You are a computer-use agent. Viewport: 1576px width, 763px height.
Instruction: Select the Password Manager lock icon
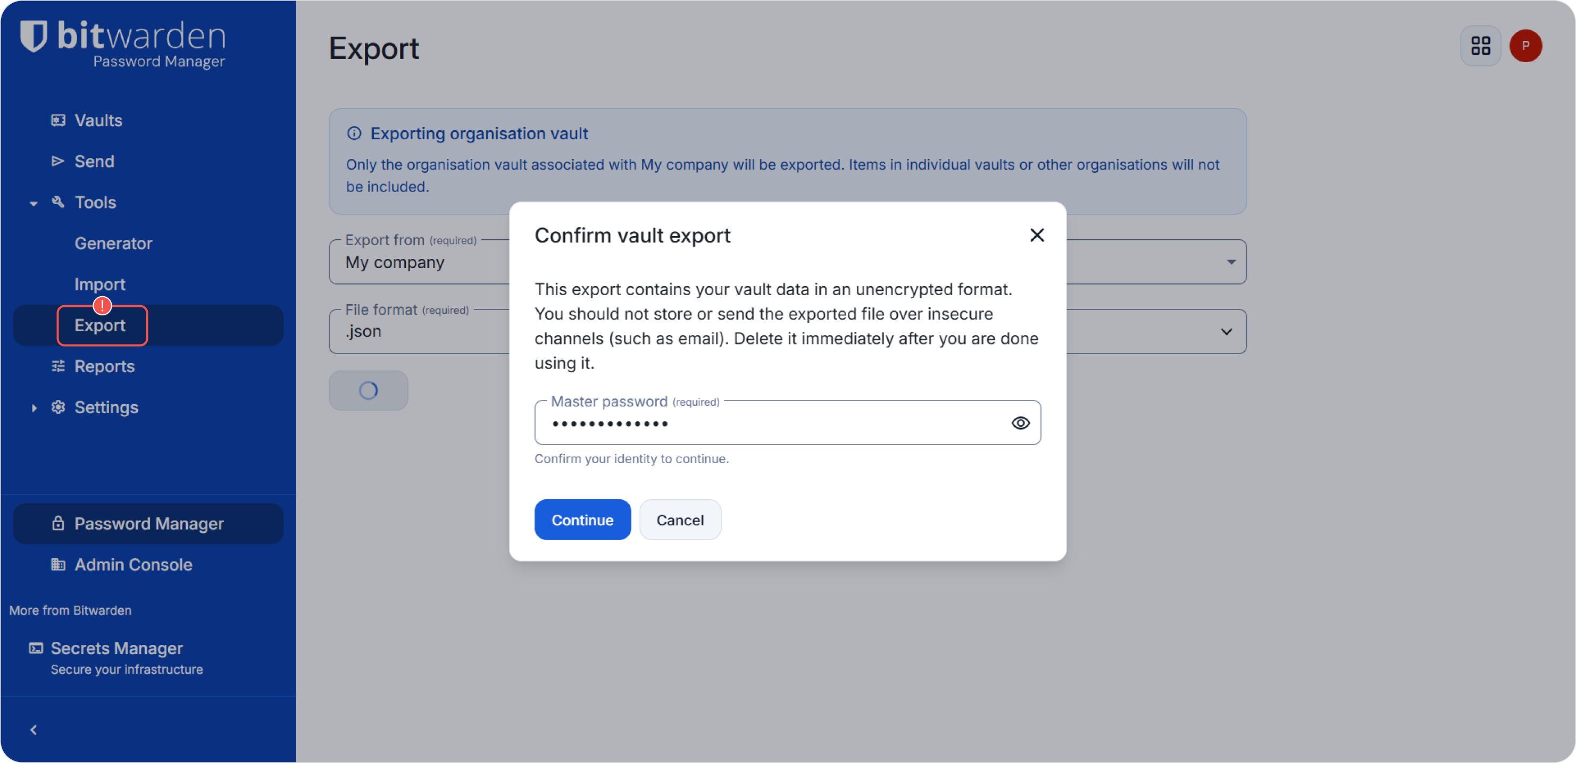click(x=58, y=523)
